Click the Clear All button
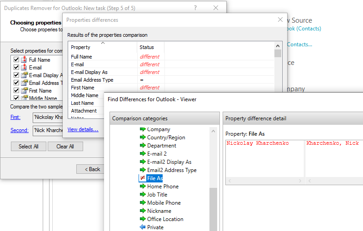363x231 pixels. [65, 147]
